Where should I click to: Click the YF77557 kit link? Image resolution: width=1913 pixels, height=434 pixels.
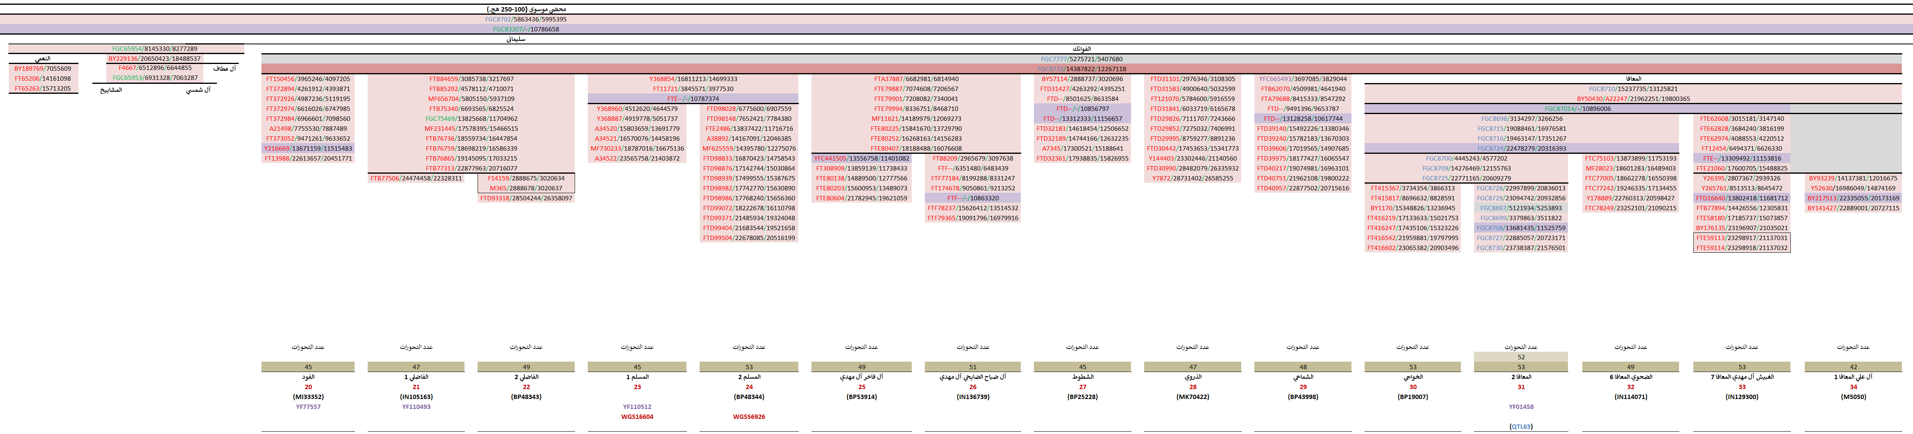click(x=308, y=407)
